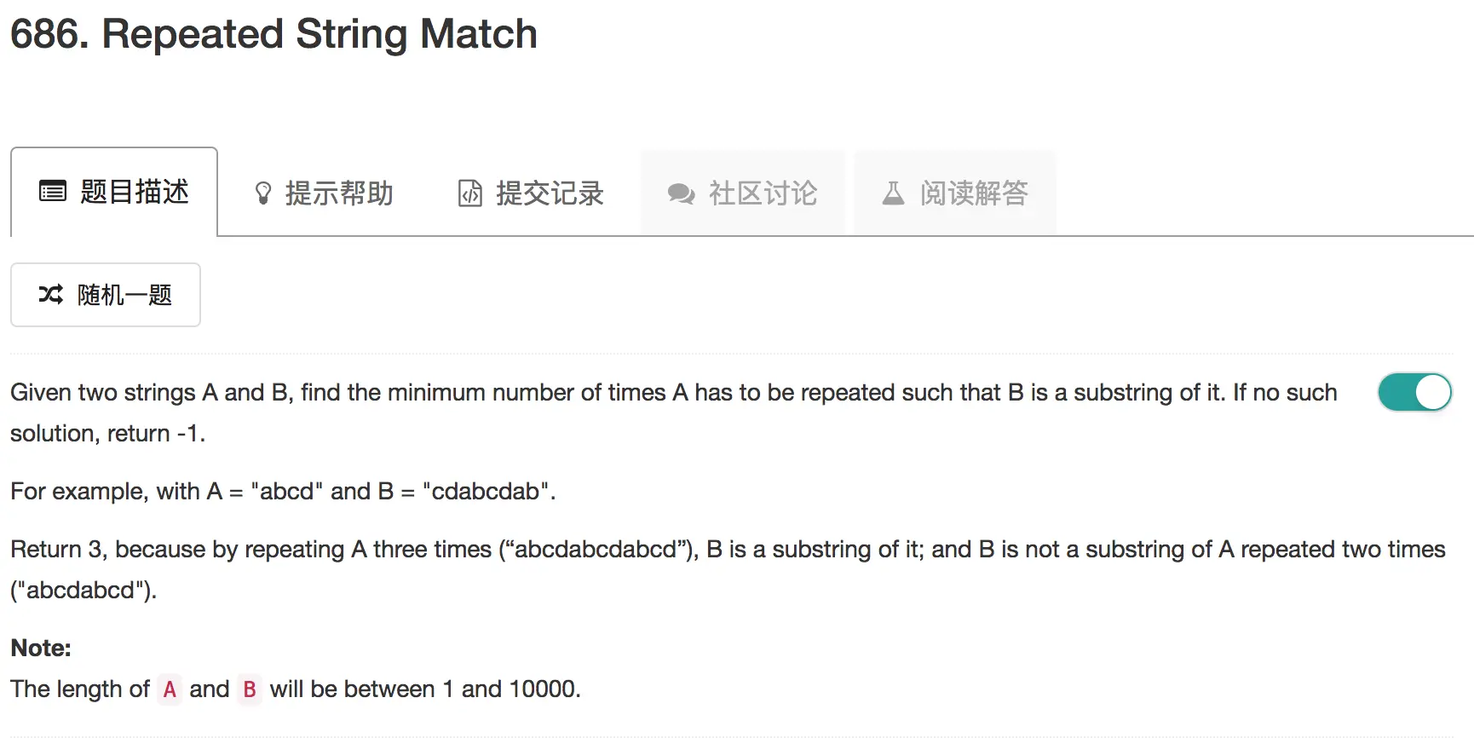Open the 提示帮助 tab
This screenshot has width=1474, height=738.
pos(339,193)
